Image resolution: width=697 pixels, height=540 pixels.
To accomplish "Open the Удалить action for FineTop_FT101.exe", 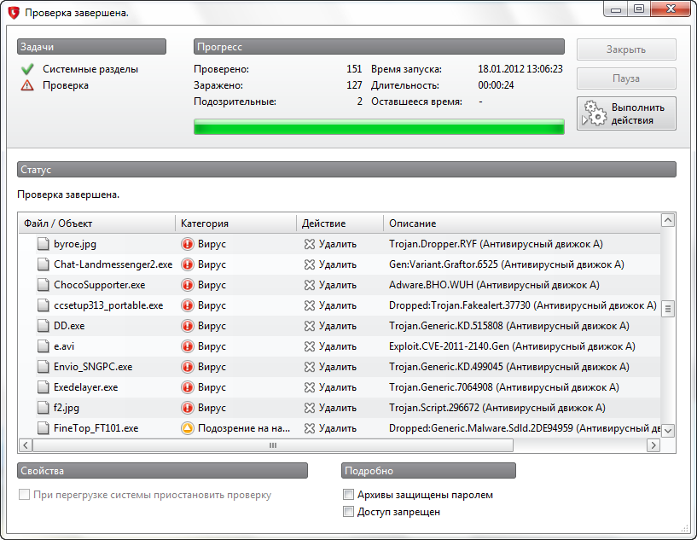I will point(330,427).
